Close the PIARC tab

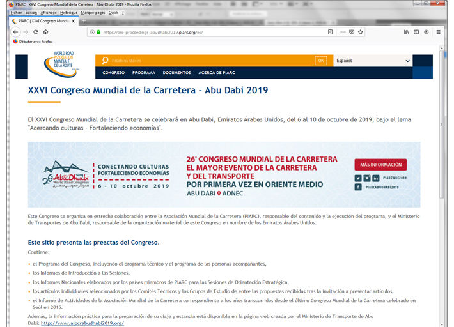[74, 21]
